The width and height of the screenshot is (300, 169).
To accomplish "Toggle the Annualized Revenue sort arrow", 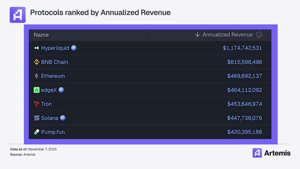I will click(197, 35).
